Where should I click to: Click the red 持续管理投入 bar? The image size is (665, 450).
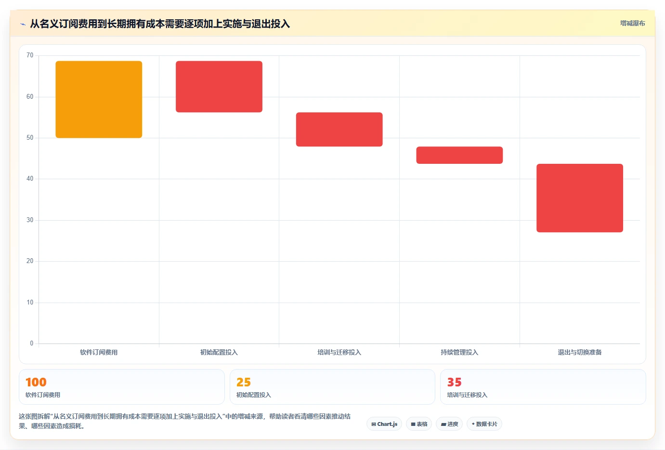click(x=459, y=155)
